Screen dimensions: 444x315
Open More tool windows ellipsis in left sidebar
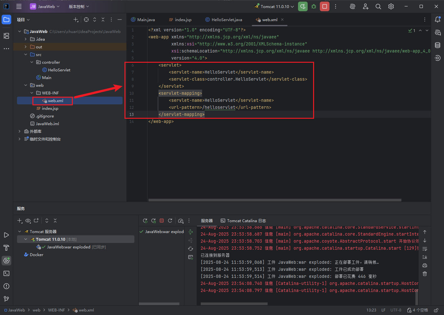tap(6, 49)
